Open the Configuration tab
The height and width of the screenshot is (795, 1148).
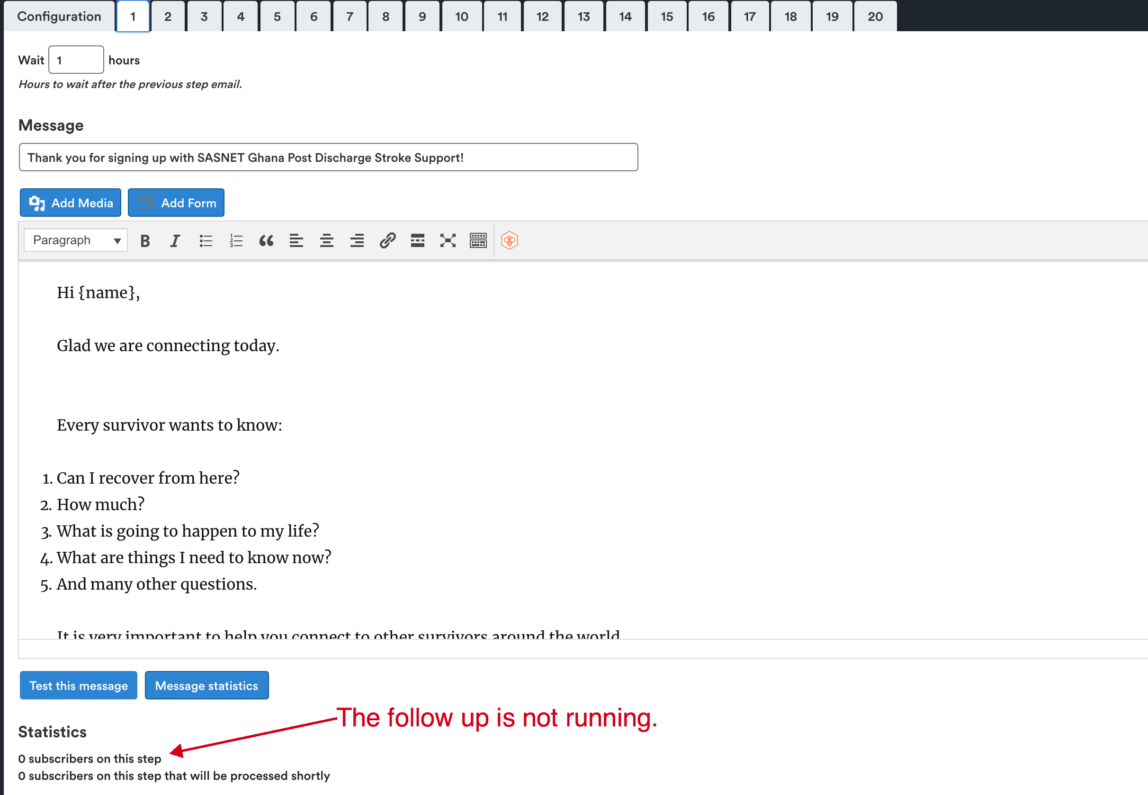tap(59, 17)
